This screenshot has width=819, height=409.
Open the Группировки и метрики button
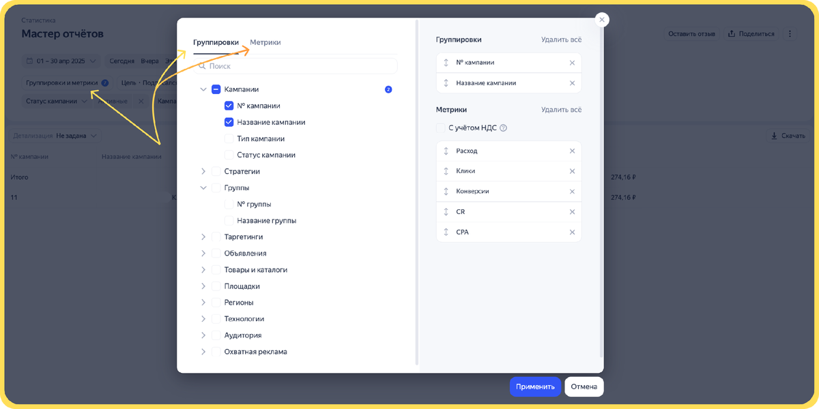pyautogui.click(x=67, y=83)
